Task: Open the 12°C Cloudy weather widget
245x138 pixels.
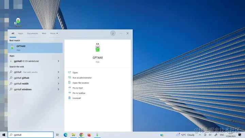Action: pos(185,135)
